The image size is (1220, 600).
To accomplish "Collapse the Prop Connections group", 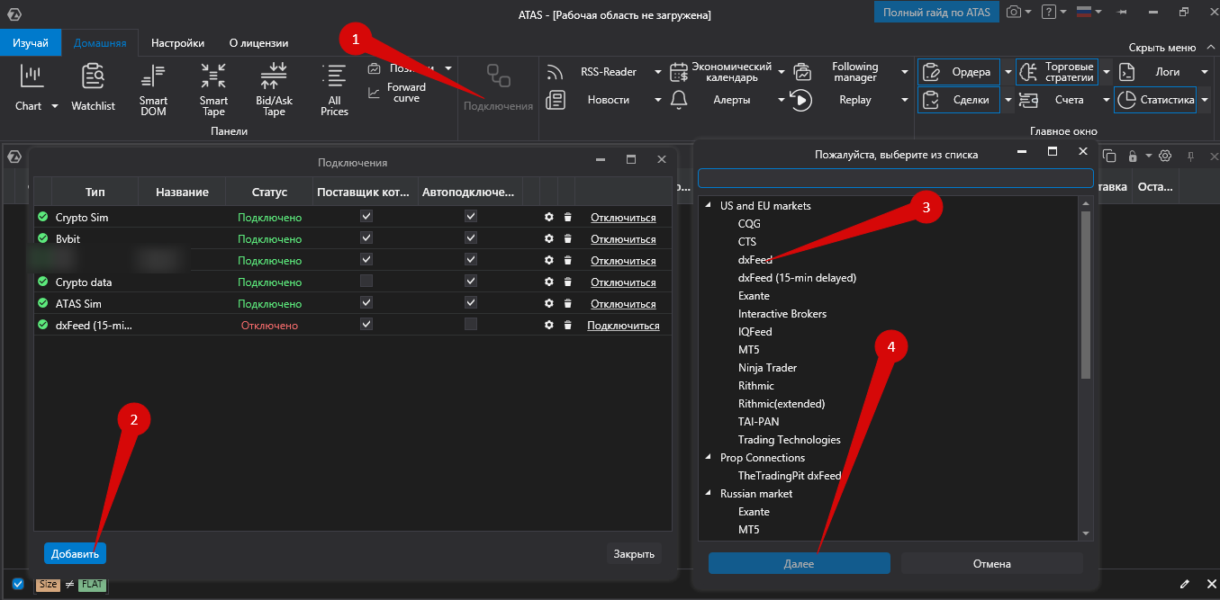I will point(708,458).
